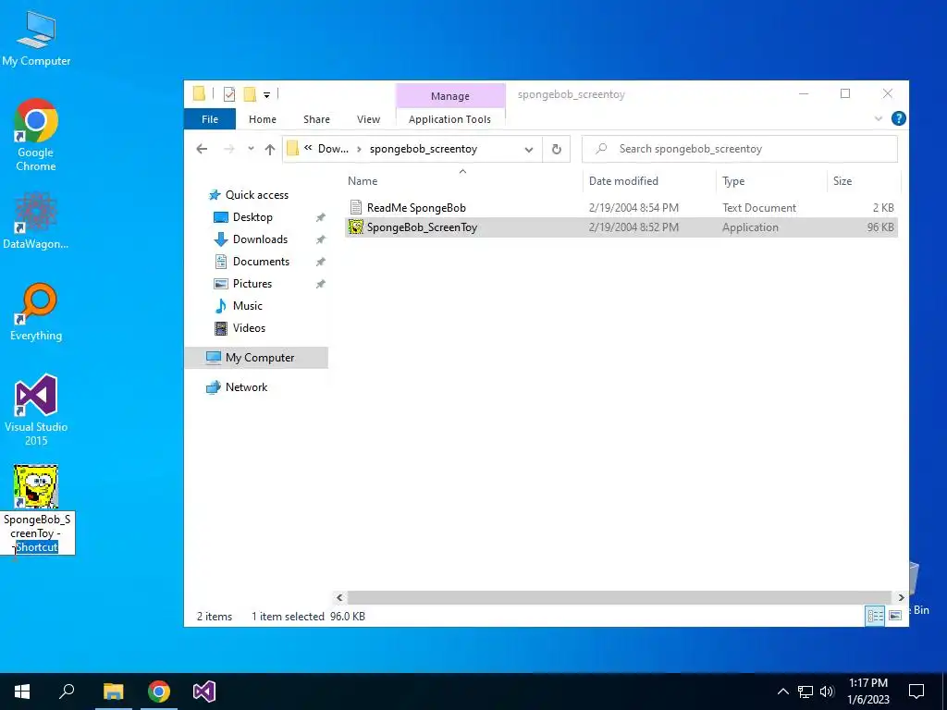Screen dimensions: 947x710
Task: Click the breadcrumb Dow... path segment
Action: tap(333, 149)
